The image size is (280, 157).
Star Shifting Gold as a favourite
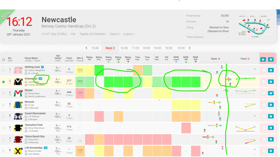click(x=4, y=70)
